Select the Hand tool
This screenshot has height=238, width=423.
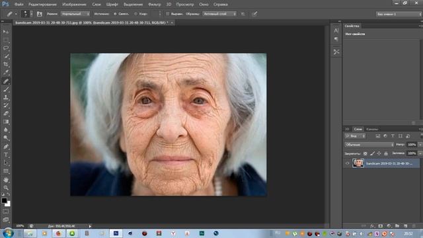click(6, 180)
